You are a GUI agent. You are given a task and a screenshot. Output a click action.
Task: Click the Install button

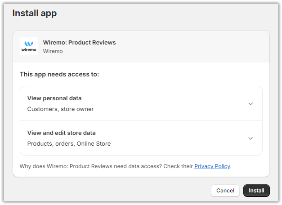pyautogui.click(x=256, y=191)
